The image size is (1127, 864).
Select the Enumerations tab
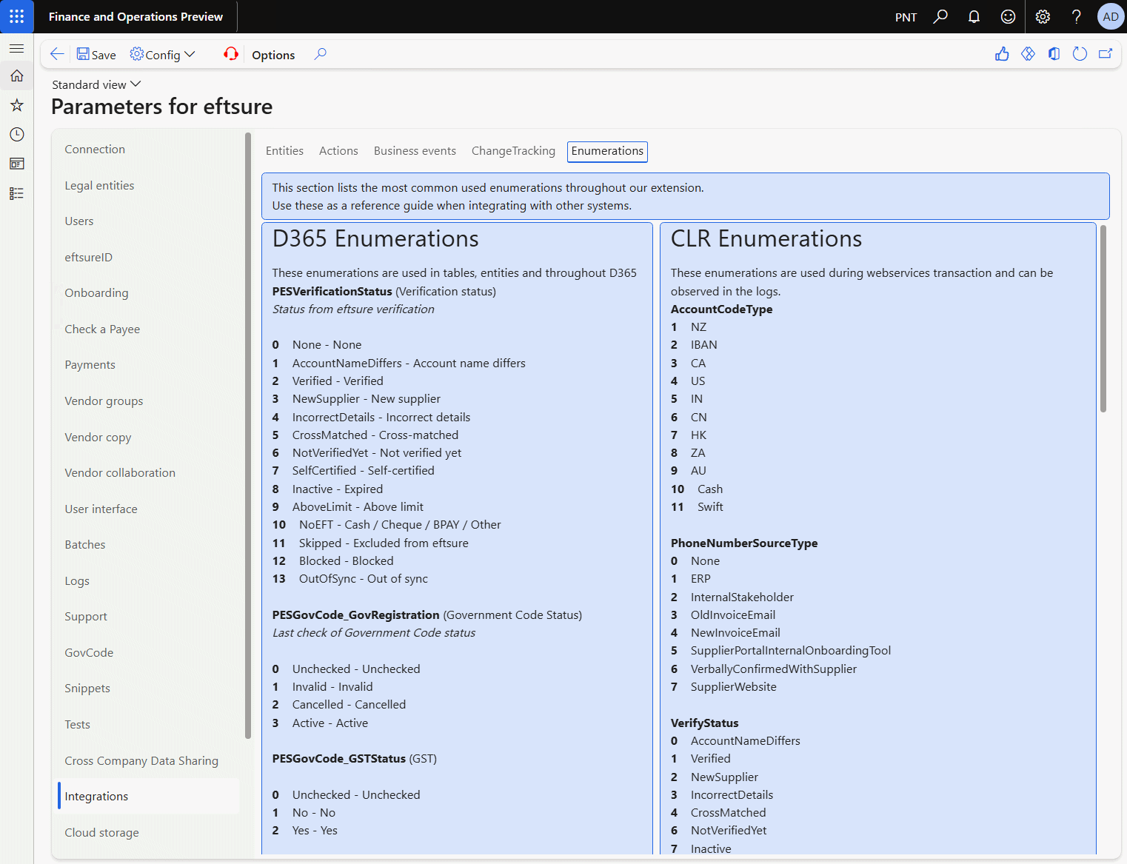tap(607, 151)
